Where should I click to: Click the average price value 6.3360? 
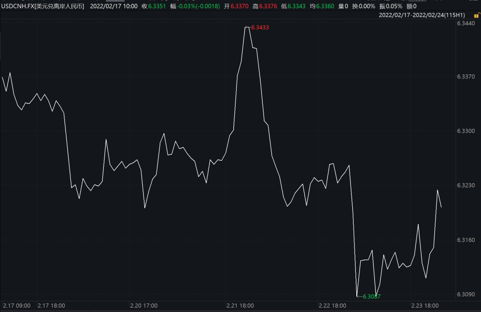326,6
